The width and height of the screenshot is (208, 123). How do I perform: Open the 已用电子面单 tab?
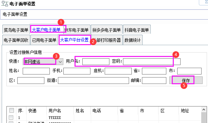point(44,40)
